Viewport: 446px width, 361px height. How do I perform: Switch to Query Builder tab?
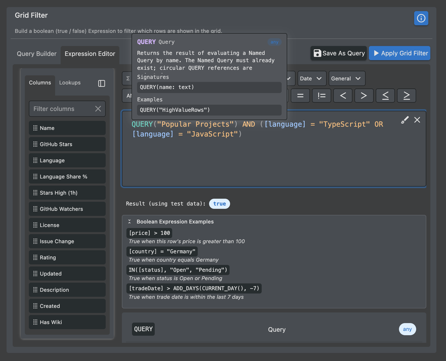coord(37,54)
